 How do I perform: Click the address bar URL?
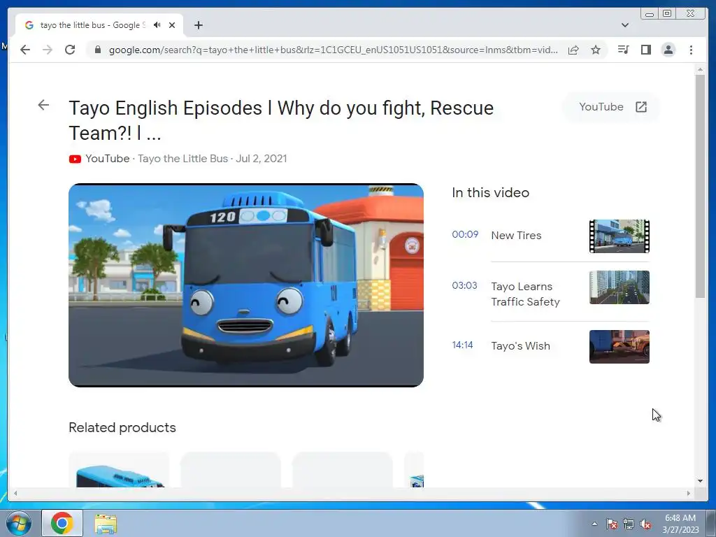tap(333, 50)
